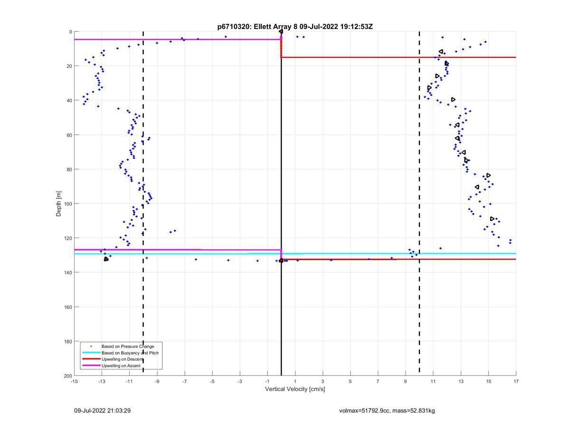Image resolution: width=570 pixels, height=422 pixels.
Task: Click the 'Based on Buoyancy and Pitch' legend entry
Action: pos(130,353)
